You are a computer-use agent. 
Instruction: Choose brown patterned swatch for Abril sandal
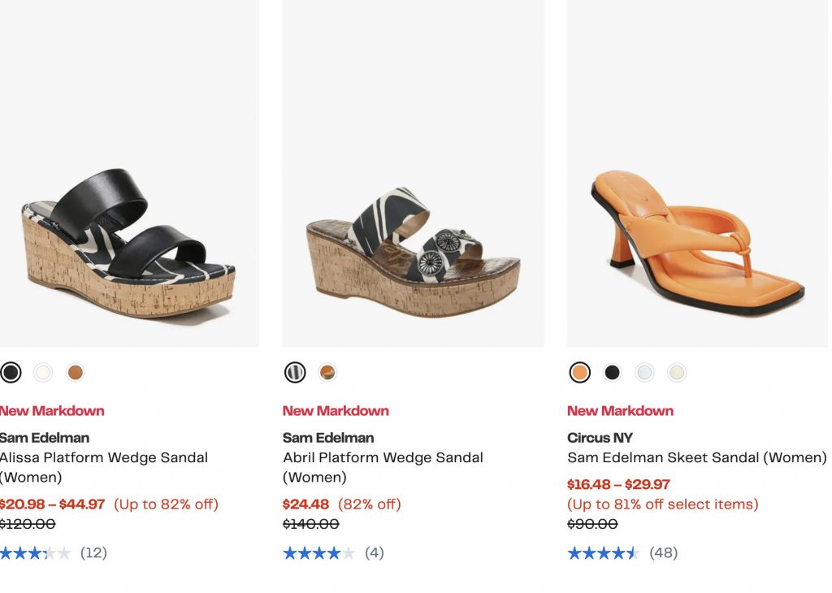click(x=327, y=373)
